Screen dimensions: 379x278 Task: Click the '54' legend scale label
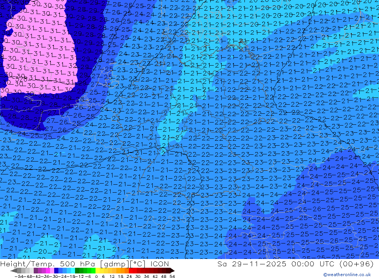coord(172,276)
